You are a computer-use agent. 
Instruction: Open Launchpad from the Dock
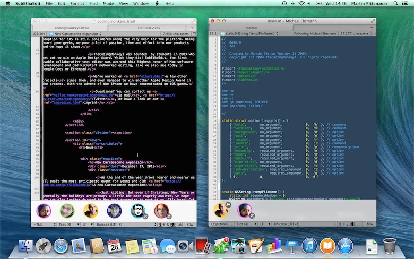pos(44,246)
